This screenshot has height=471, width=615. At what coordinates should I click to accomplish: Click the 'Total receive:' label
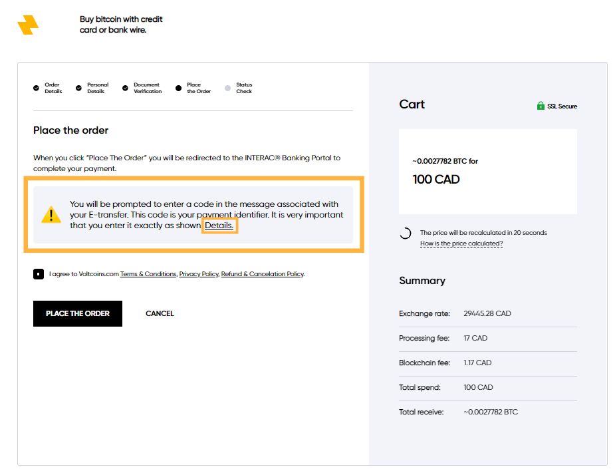pyautogui.click(x=422, y=412)
